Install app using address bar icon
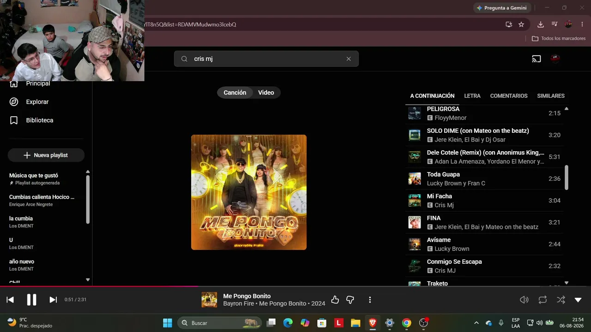Image resolution: width=591 pixels, height=332 pixels. [509, 24]
